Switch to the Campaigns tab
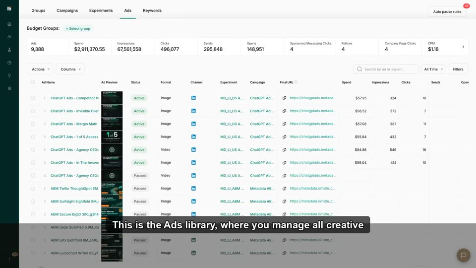 67,10
